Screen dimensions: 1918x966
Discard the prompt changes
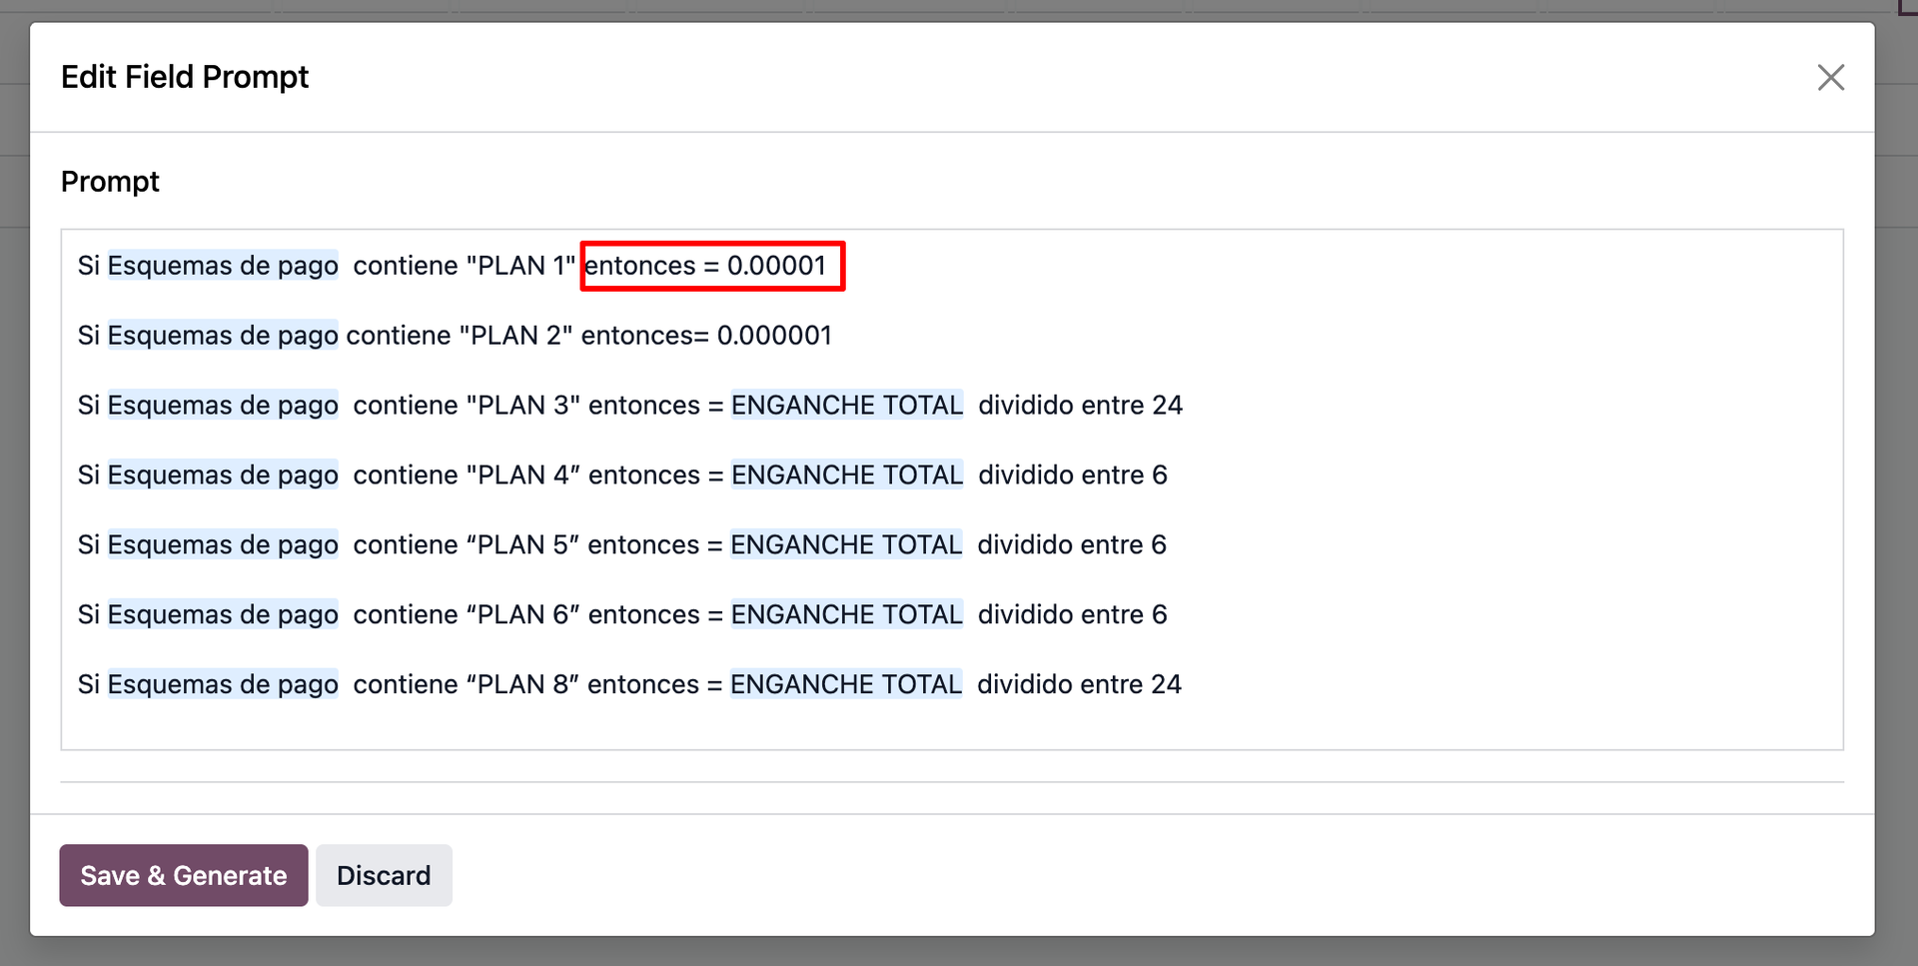384,875
